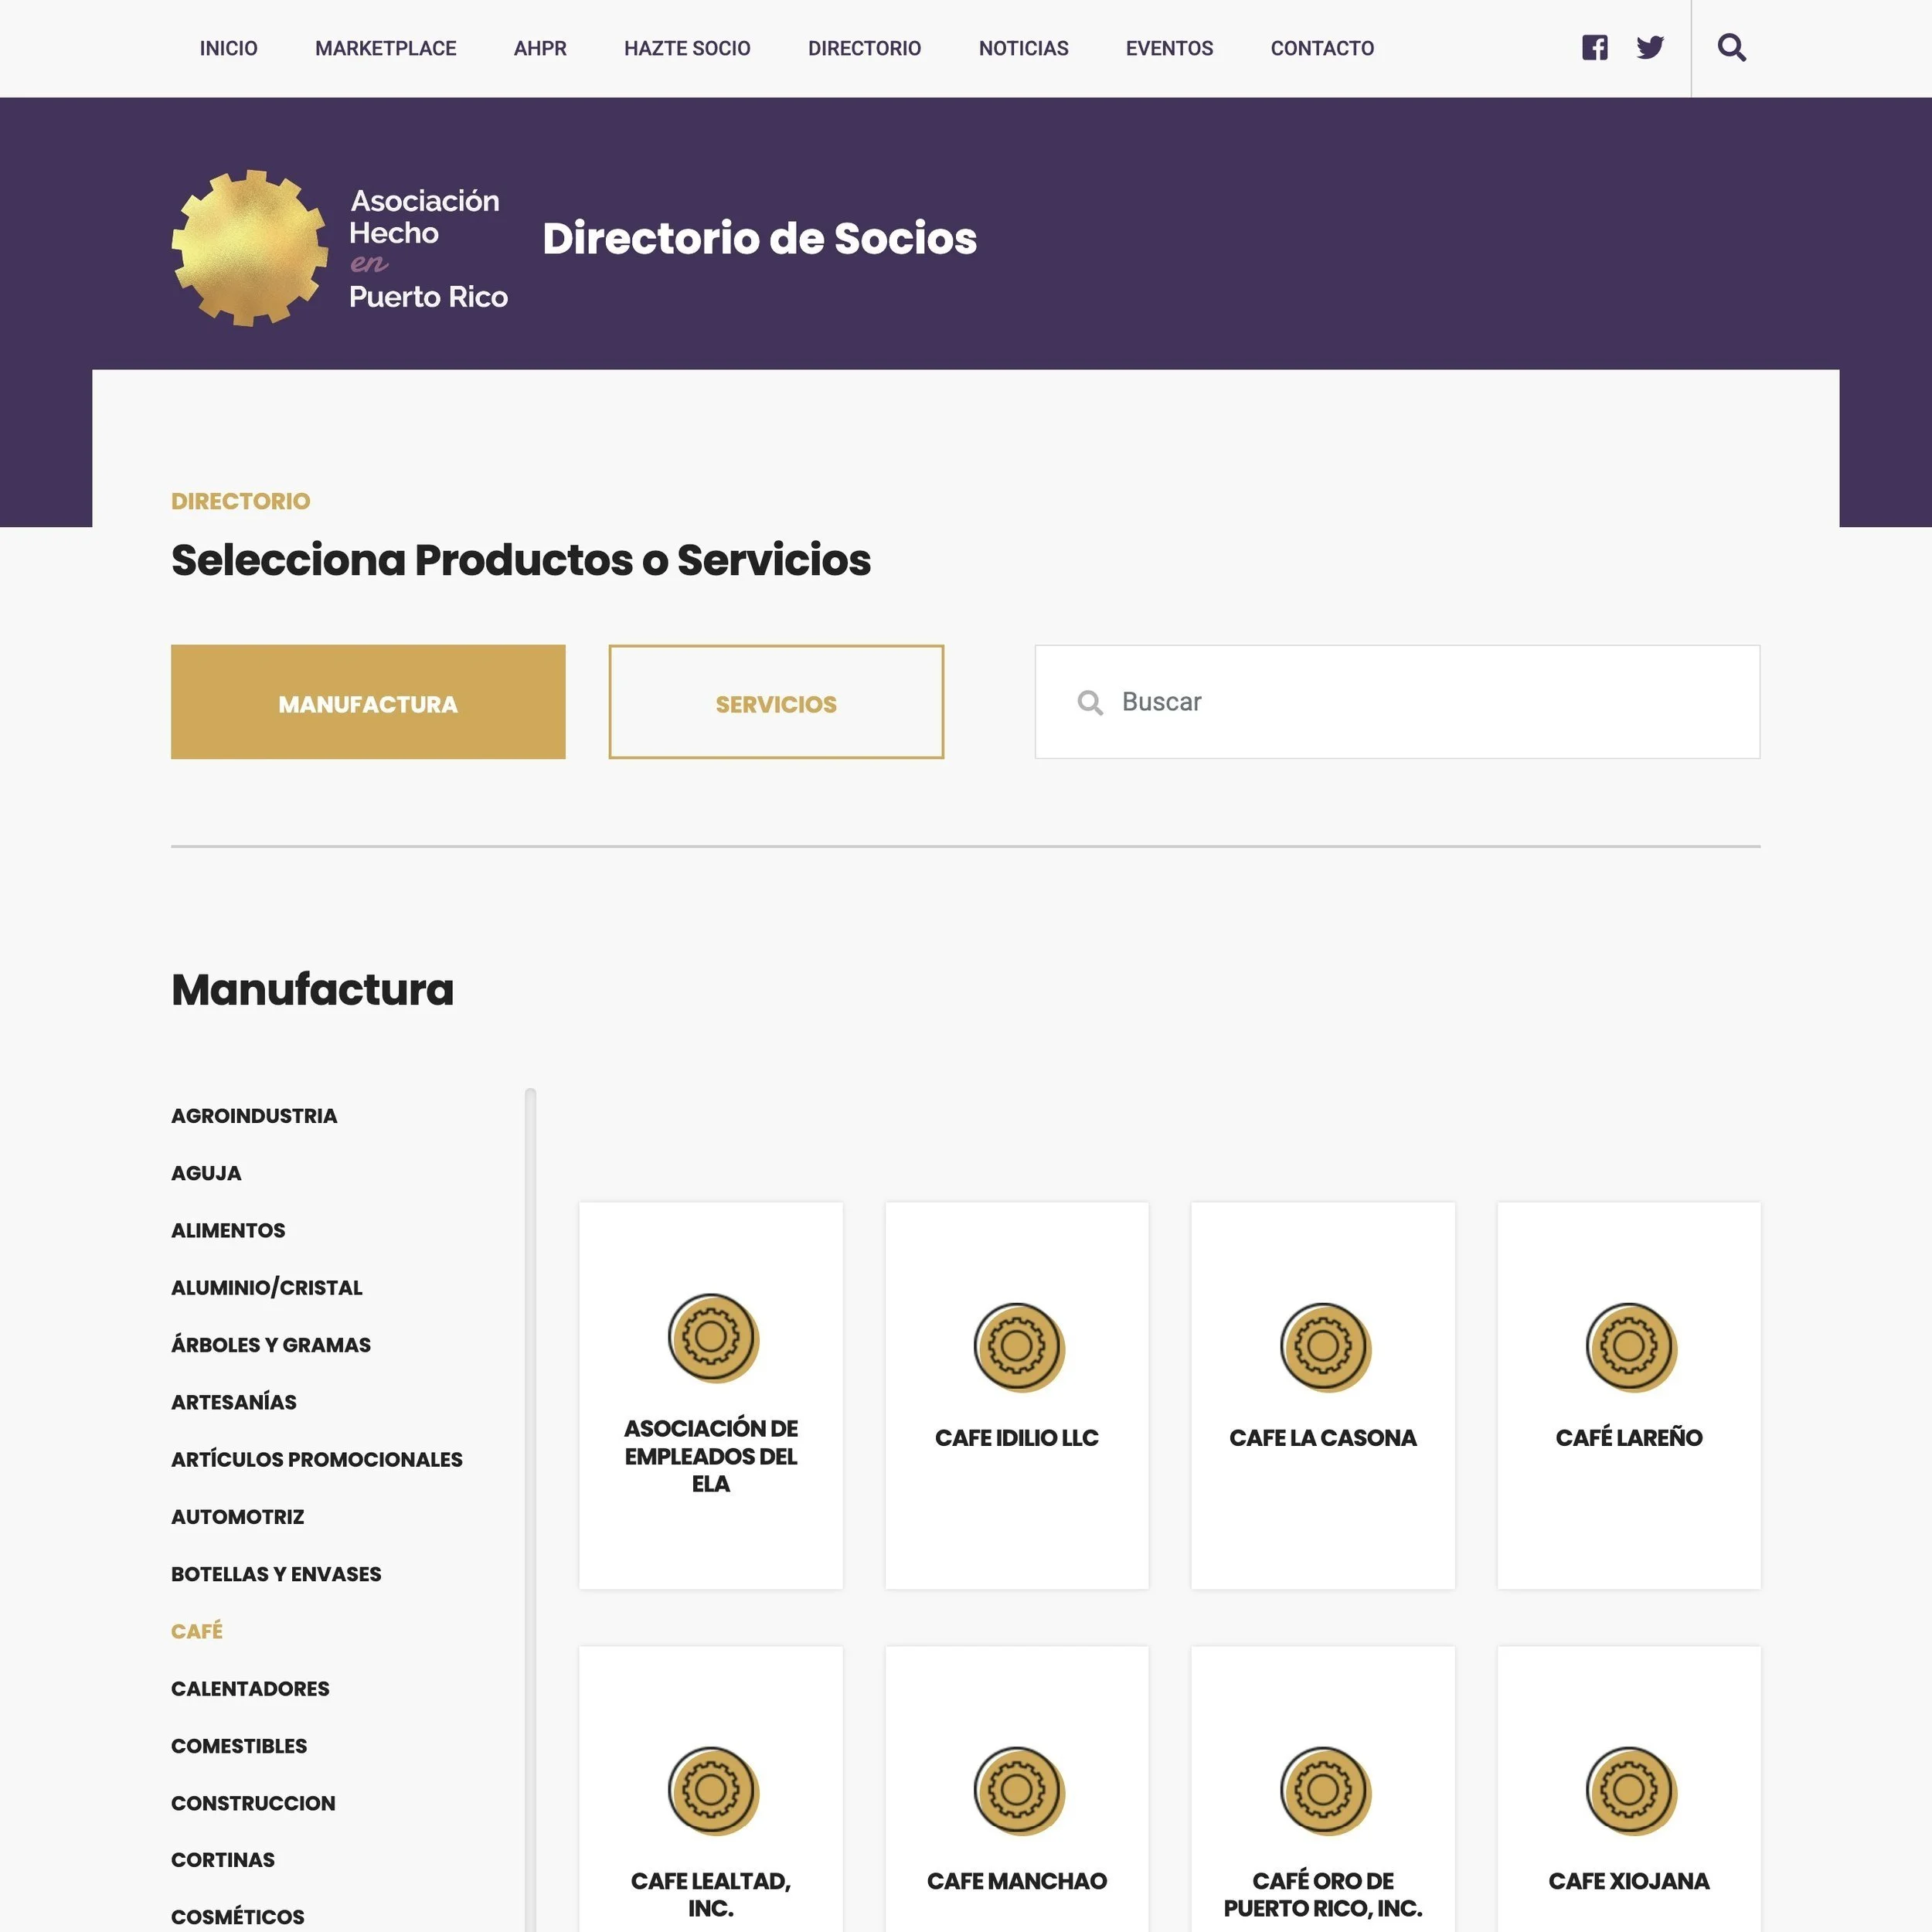Switch to the Servicios button
The image size is (1932, 1932).
click(776, 702)
